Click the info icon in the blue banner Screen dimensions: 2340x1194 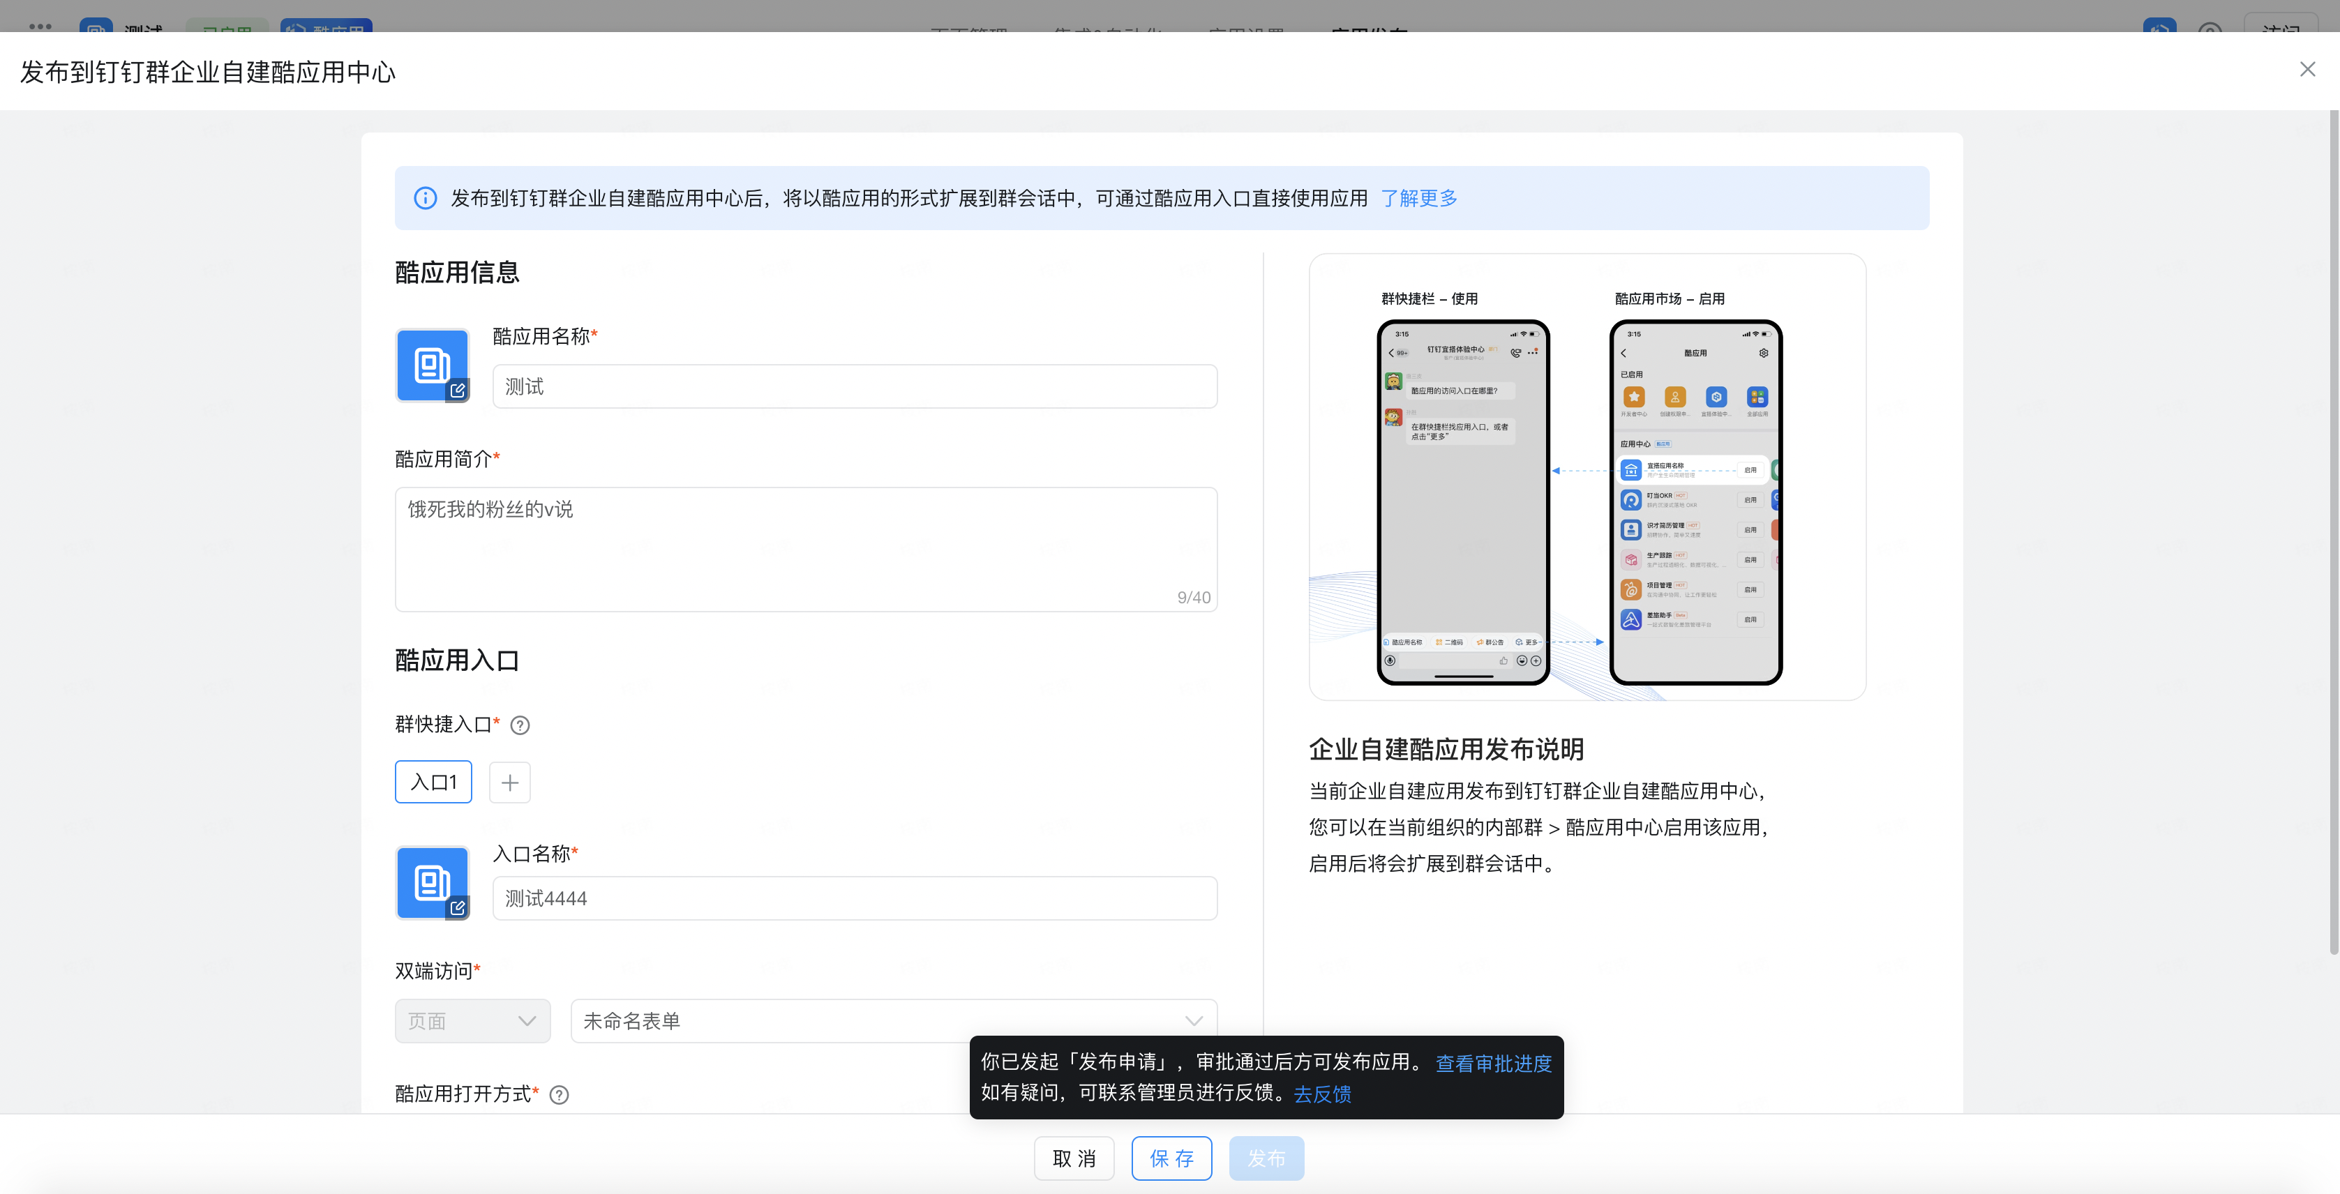425,198
